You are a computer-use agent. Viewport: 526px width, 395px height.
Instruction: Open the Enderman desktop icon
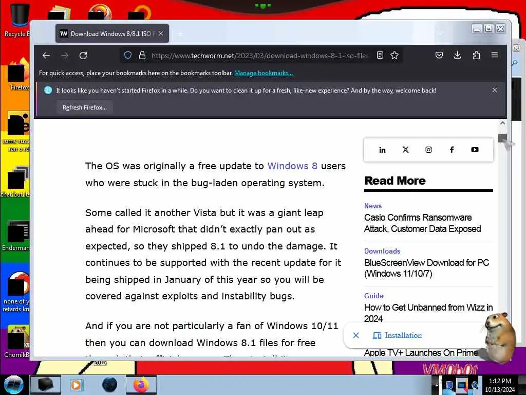click(16, 235)
